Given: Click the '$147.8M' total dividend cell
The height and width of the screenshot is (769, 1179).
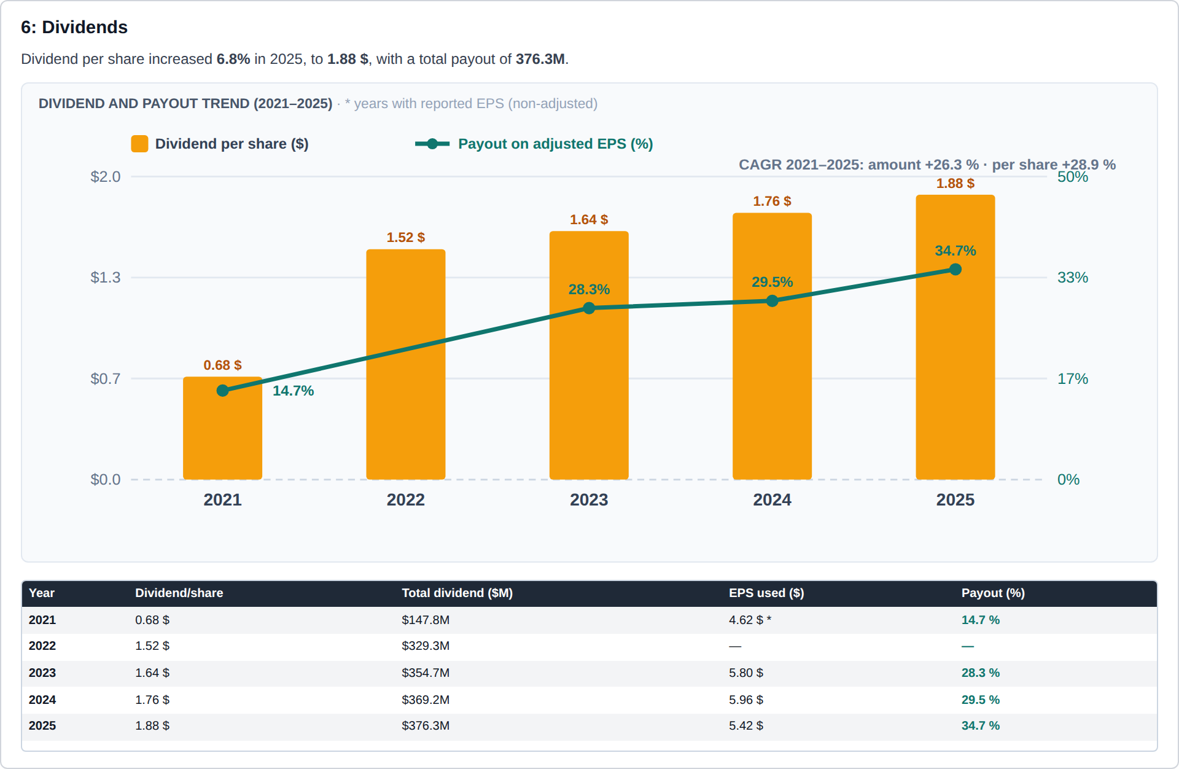Looking at the screenshot, I should tap(426, 620).
